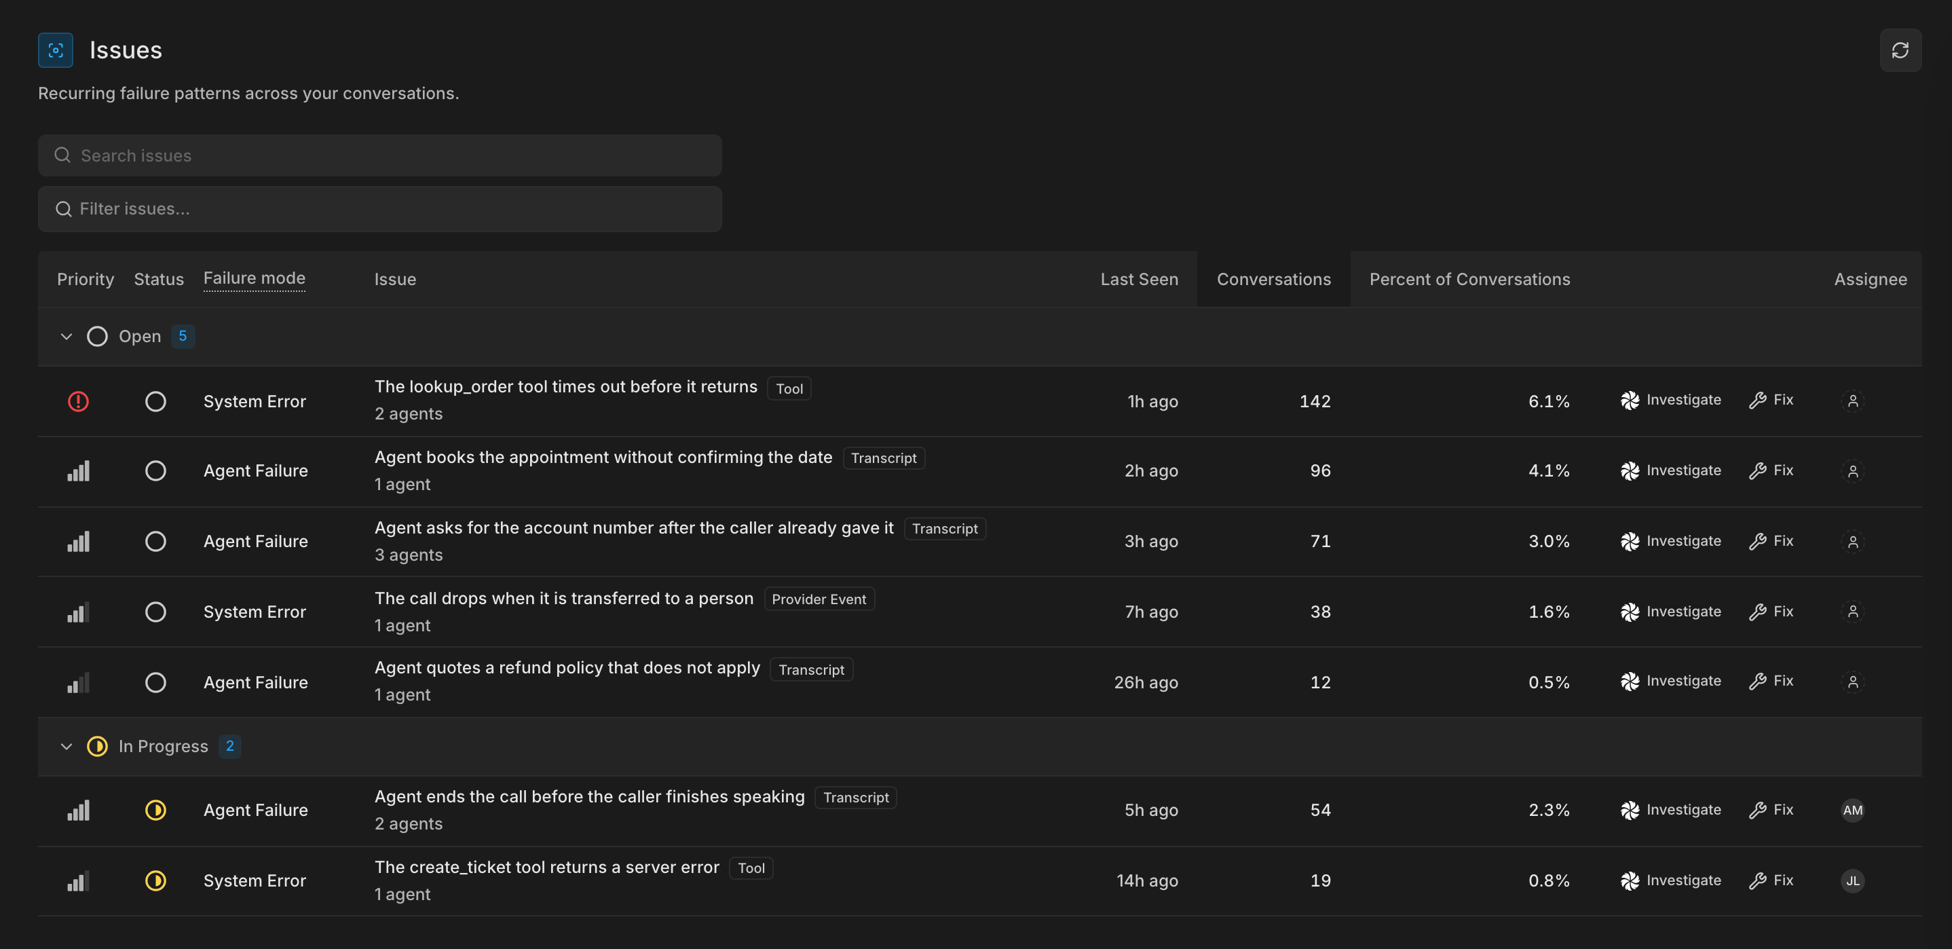Open issue about call dropping when transferred
This screenshot has width=1952, height=949.
564,598
